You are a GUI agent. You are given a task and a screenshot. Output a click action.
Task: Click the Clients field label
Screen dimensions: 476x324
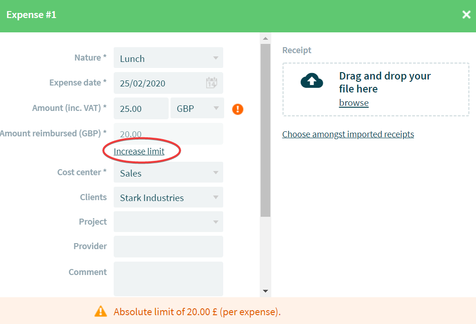click(93, 197)
